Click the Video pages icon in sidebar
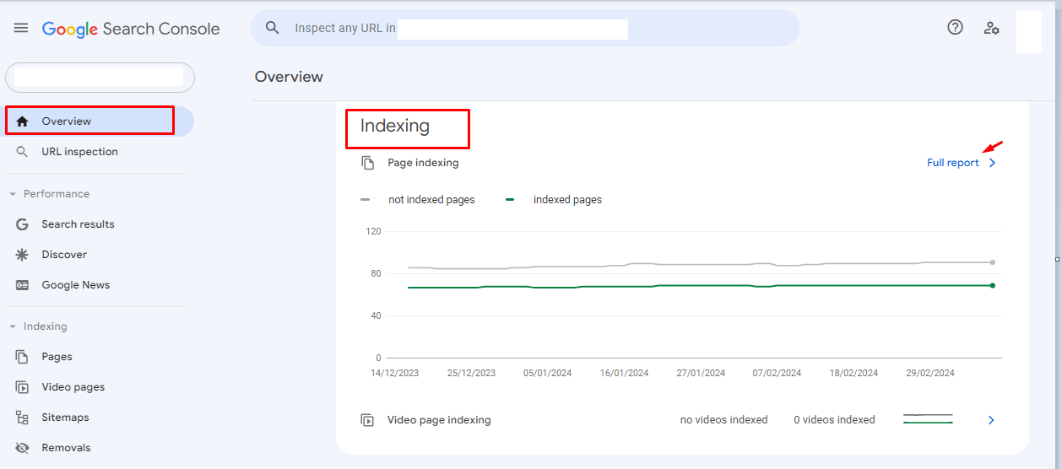 (x=23, y=387)
